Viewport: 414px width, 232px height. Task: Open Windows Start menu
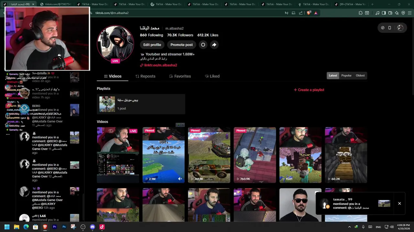point(7,227)
